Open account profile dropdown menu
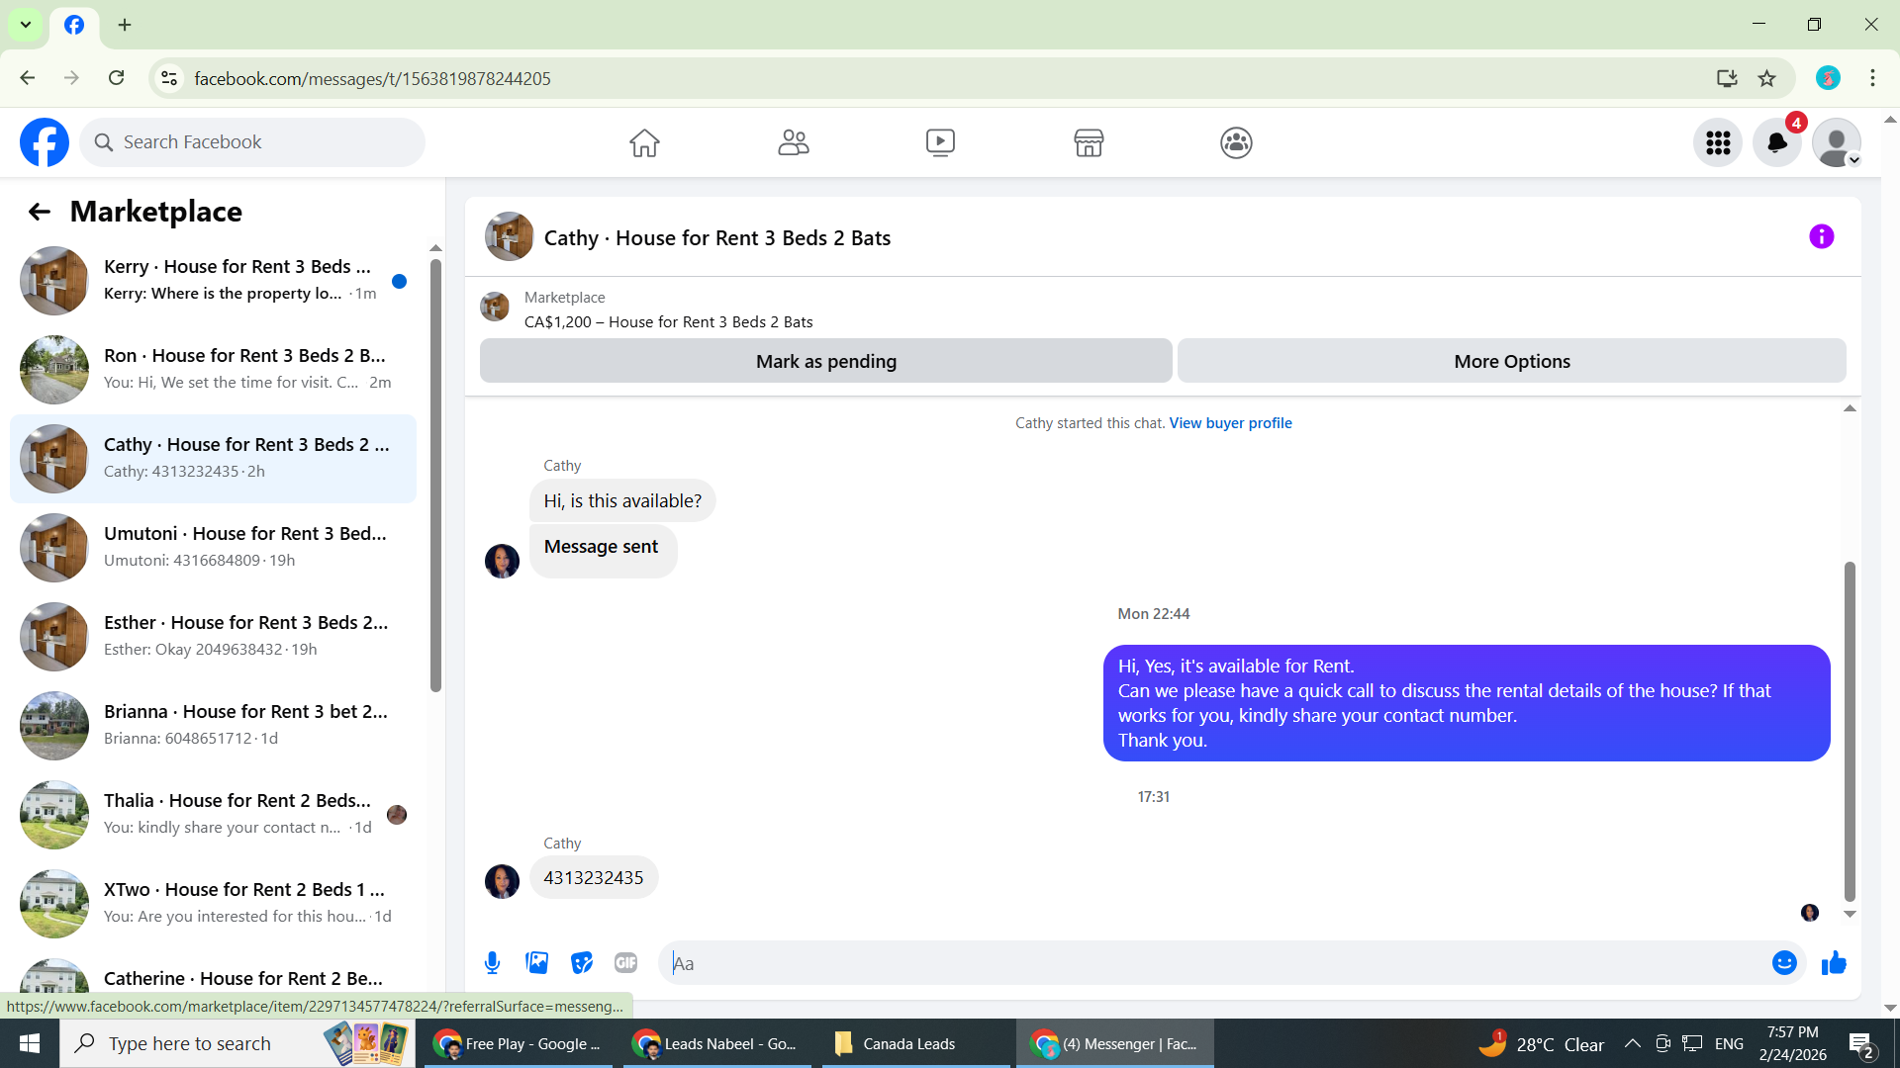 (x=1838, y=142)
